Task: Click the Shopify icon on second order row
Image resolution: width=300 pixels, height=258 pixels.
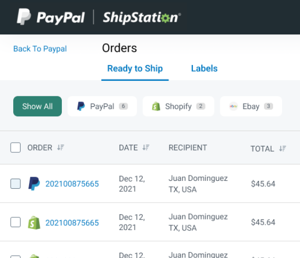Action: (x=34, y=223)
